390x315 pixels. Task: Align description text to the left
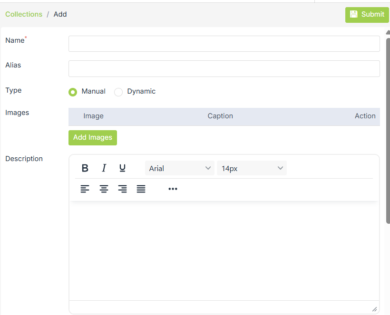(85, 189)
